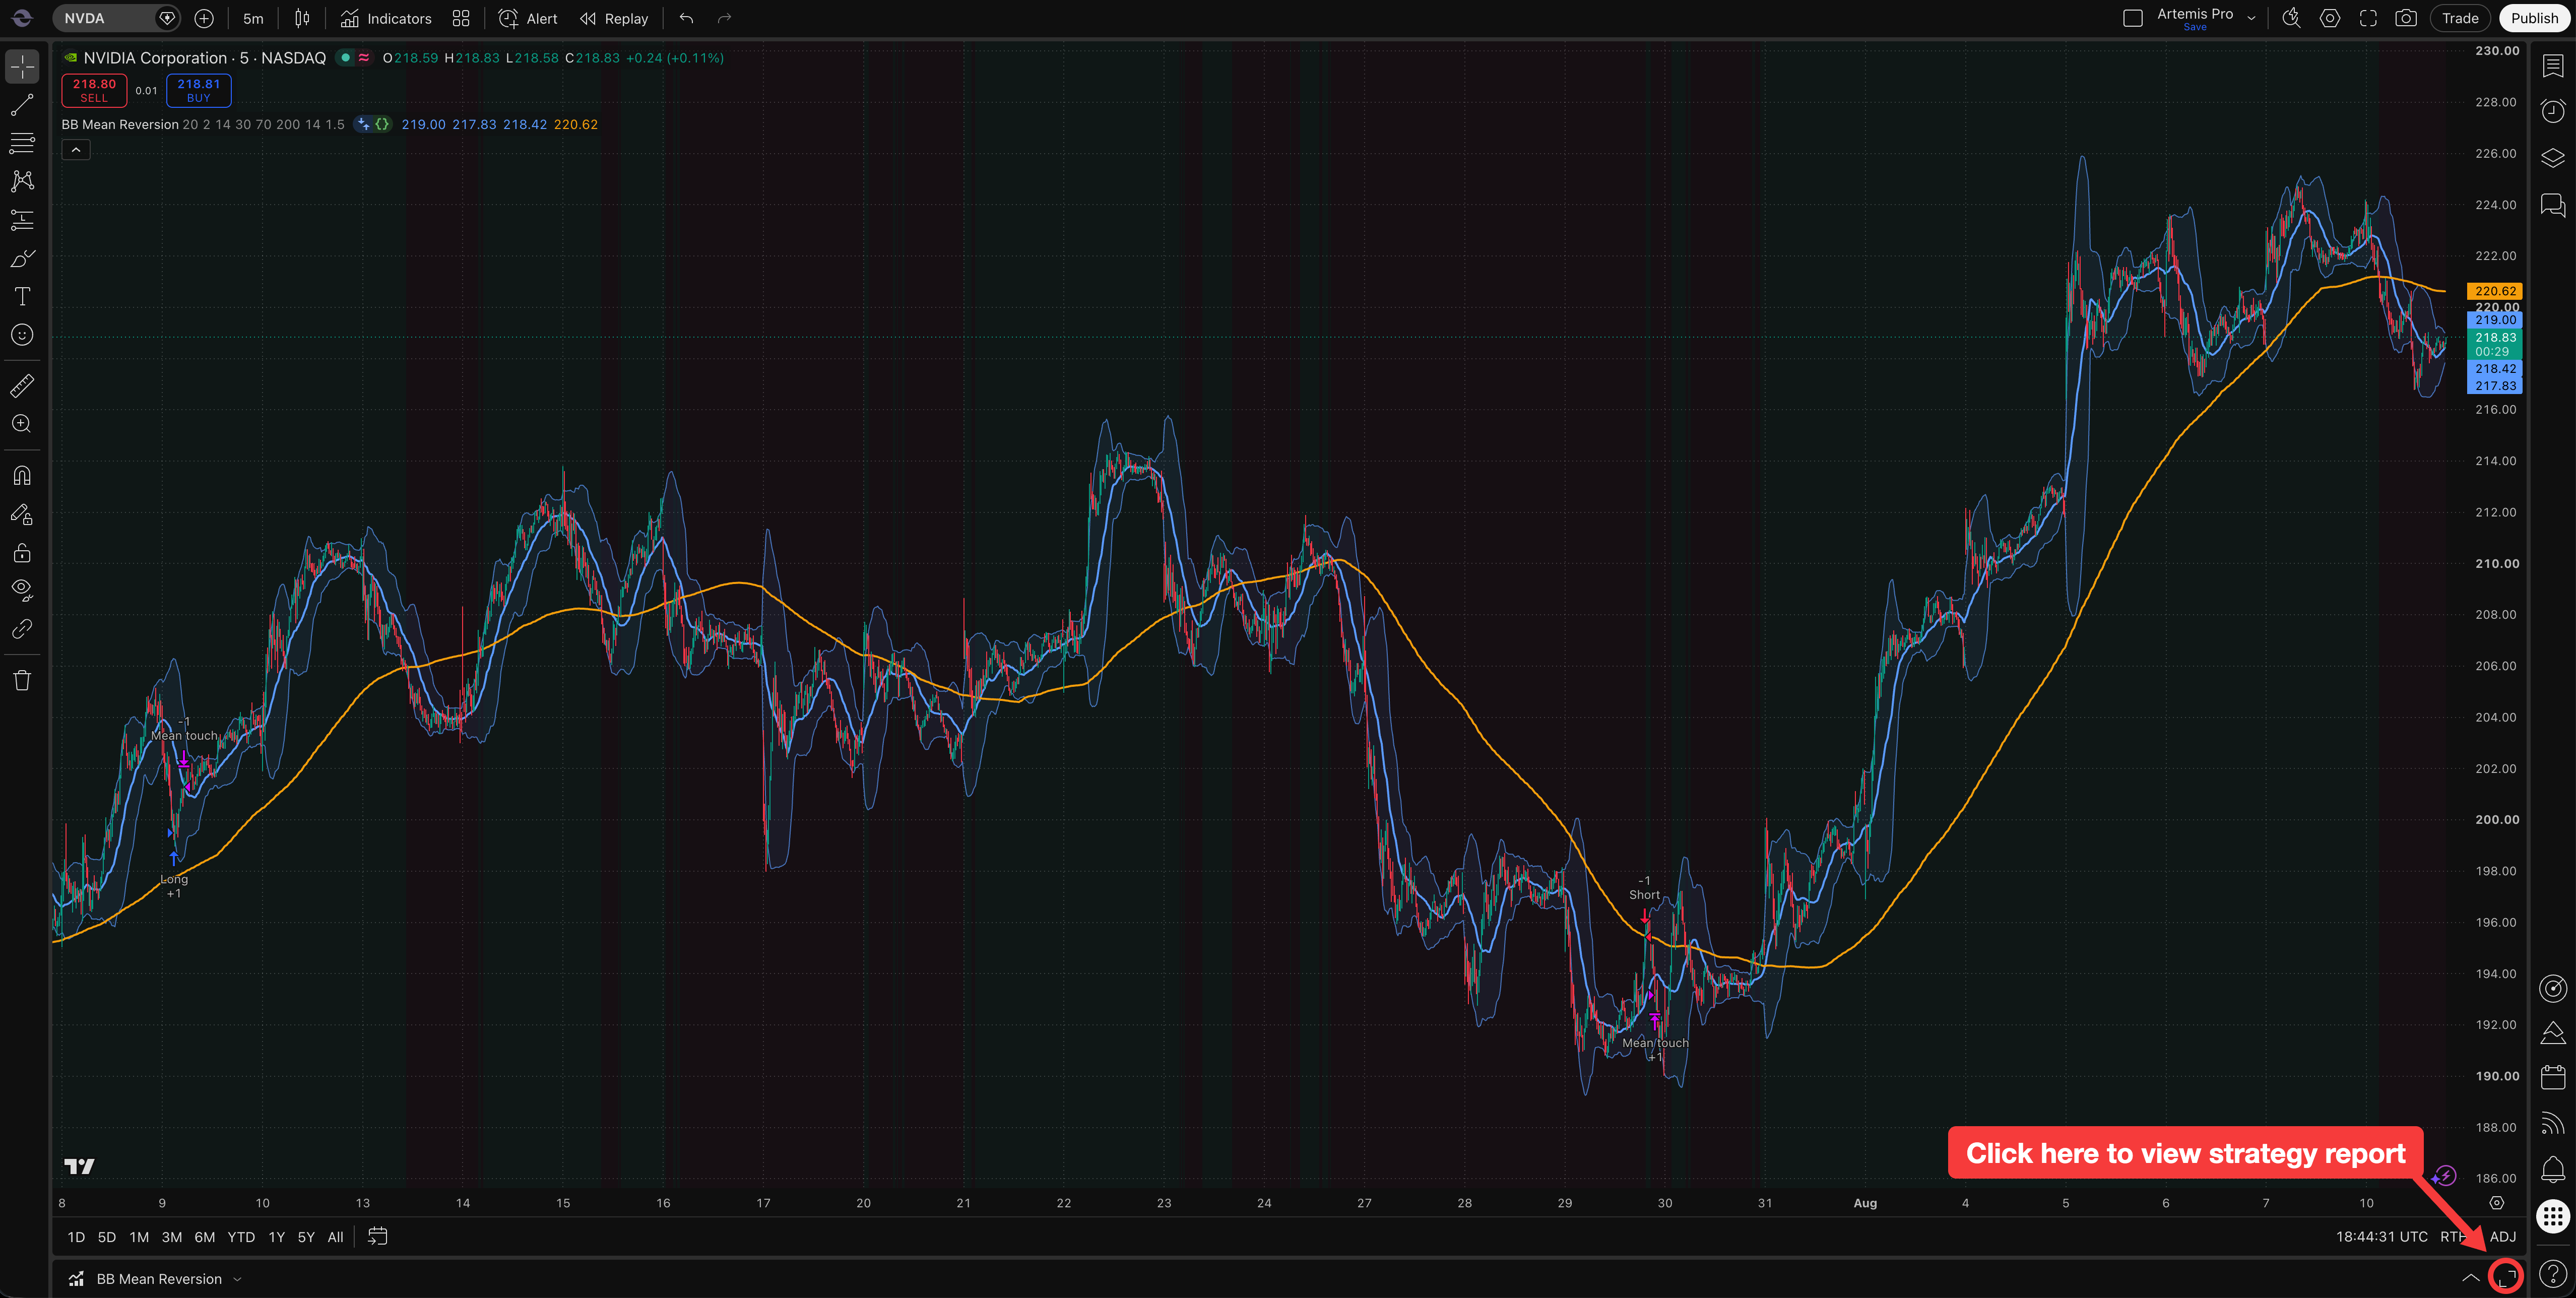The width and height of the screenshot is (2576, 1298).
Task: Create an Alert
Action: point(529,18)
